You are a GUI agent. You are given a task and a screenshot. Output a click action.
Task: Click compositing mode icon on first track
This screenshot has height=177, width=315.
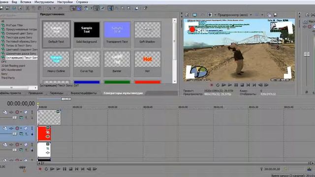click(21, 118)
